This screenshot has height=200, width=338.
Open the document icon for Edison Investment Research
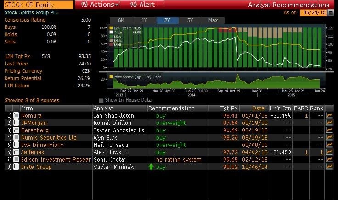coord(16,159)
